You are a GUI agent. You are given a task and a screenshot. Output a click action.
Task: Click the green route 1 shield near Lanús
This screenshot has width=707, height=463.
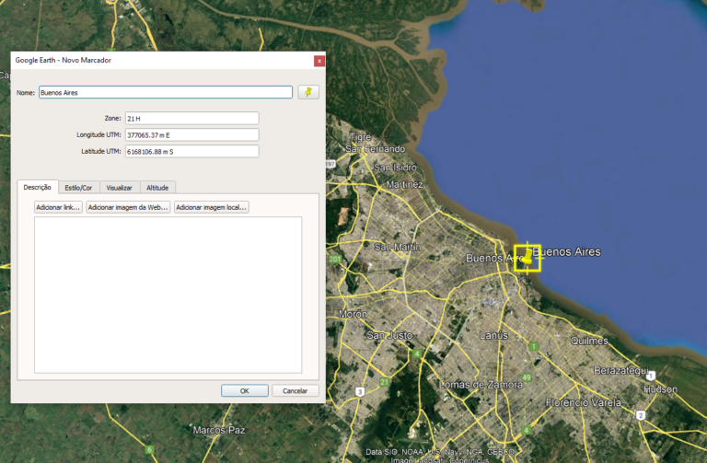[533, 346]
